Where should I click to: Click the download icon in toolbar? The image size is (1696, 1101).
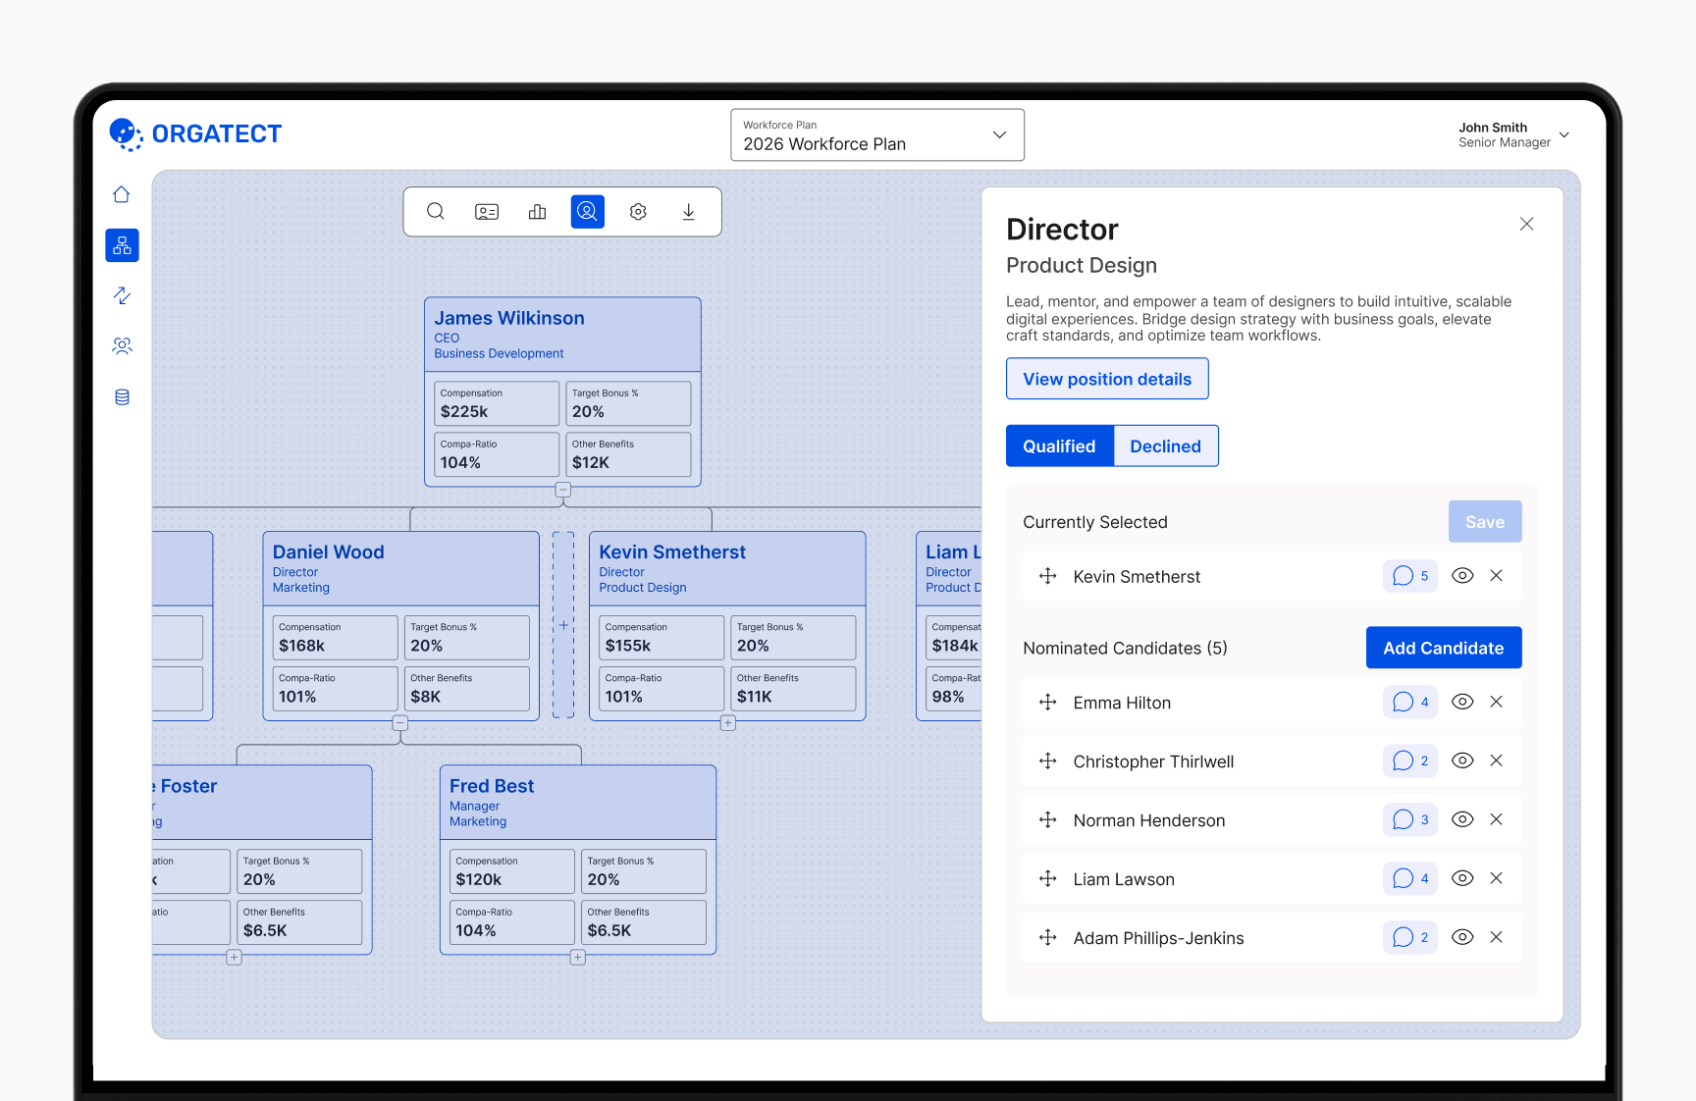click(x=689, y=212)
